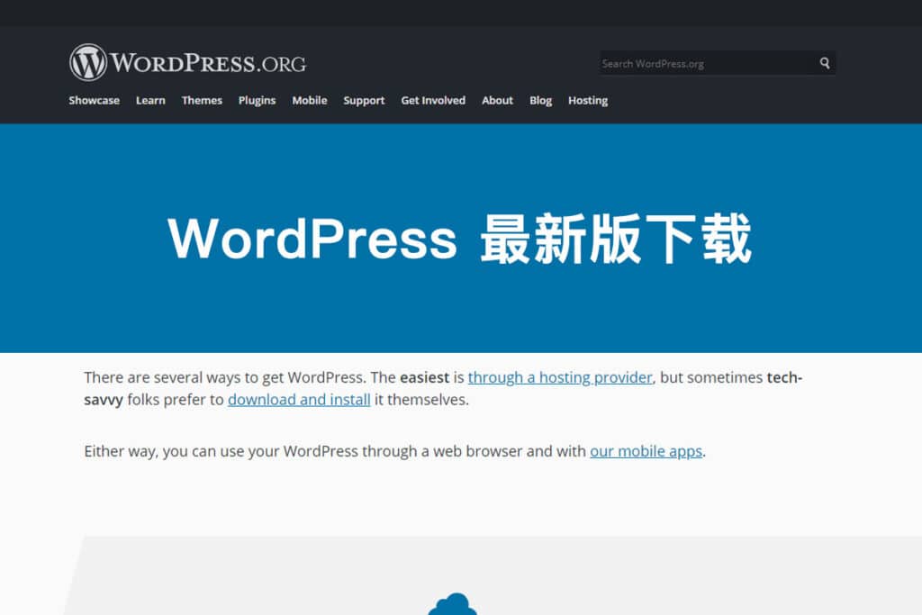
Task: Click the bold word 'easiest'
Action: [x=425, y=377]
